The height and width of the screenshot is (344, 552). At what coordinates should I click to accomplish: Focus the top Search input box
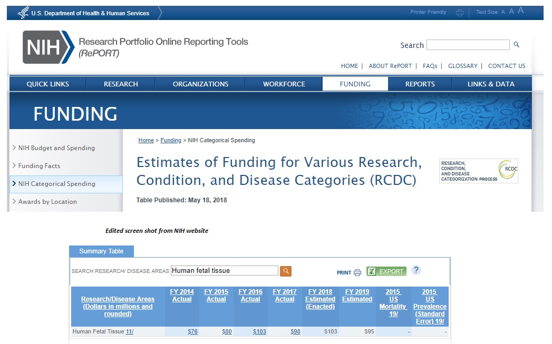pyautogui.click(x=468, y=45)
